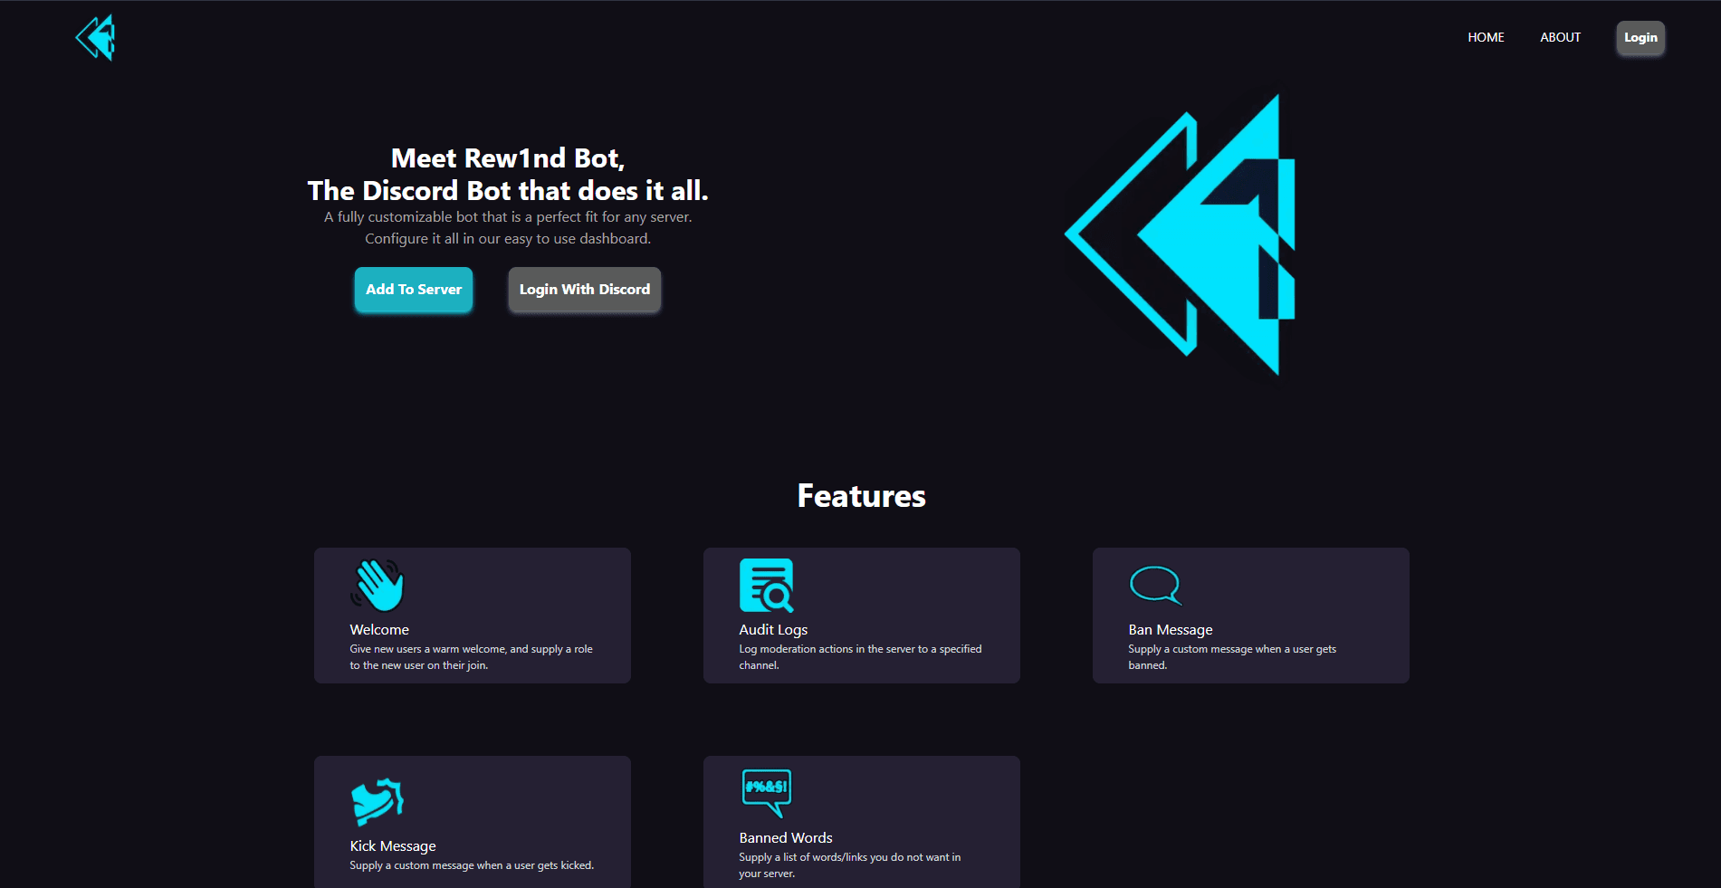Open the ABOUT nav link
Viewport: 1721px width, 888px height.
[1560, 37]
